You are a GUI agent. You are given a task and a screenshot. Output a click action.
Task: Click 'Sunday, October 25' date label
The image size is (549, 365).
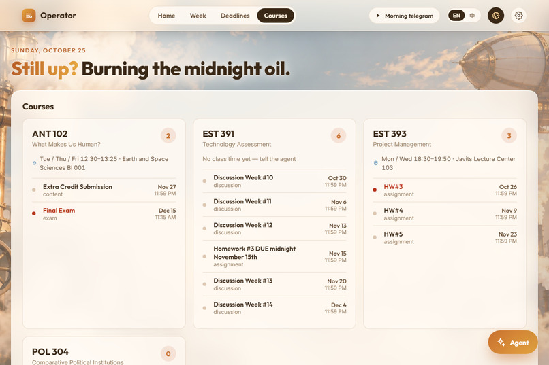click(x=48, y=50)
